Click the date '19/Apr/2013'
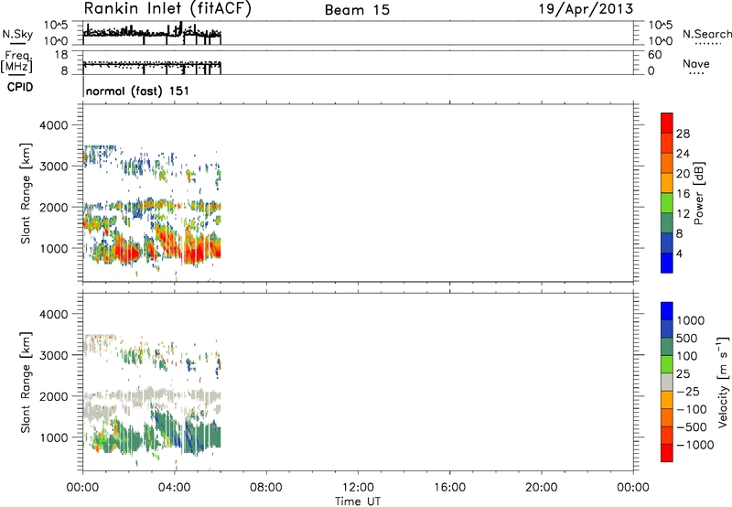Screen dimensions: 732x507 587,9
